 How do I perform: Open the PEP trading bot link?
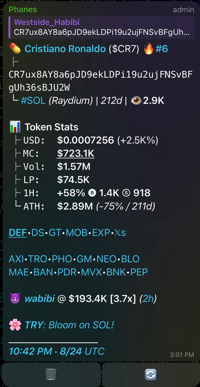click(139, 272)
